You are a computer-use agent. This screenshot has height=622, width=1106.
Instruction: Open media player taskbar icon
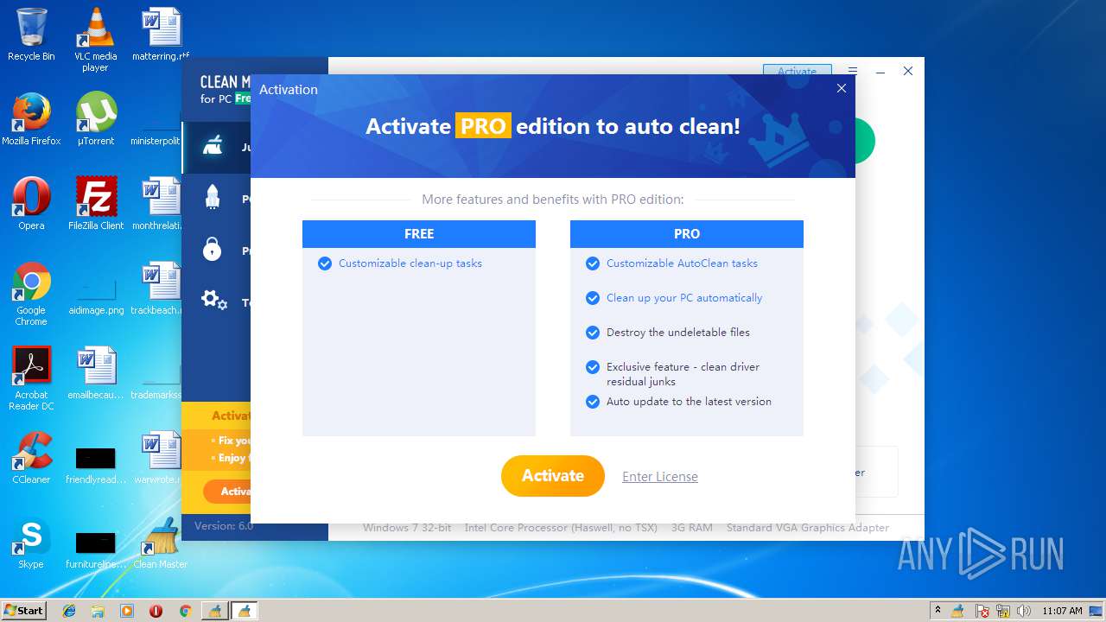[x=127, y=611]
